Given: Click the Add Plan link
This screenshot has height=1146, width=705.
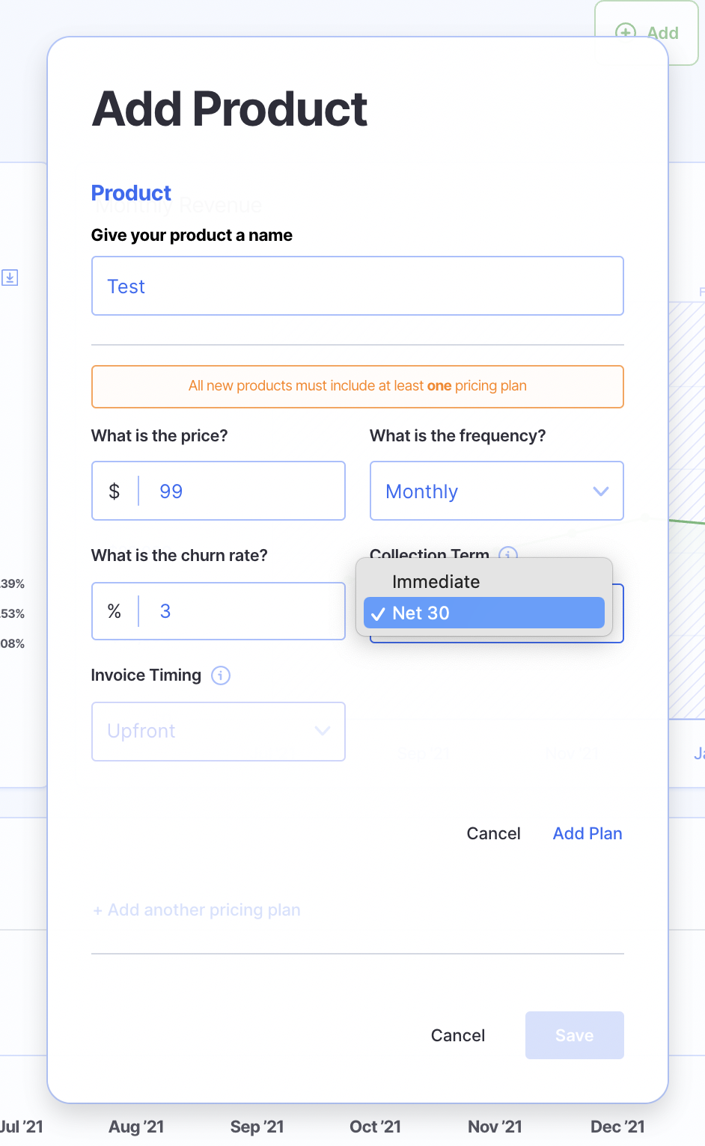Looking at the screenshot, I should 587,833.
